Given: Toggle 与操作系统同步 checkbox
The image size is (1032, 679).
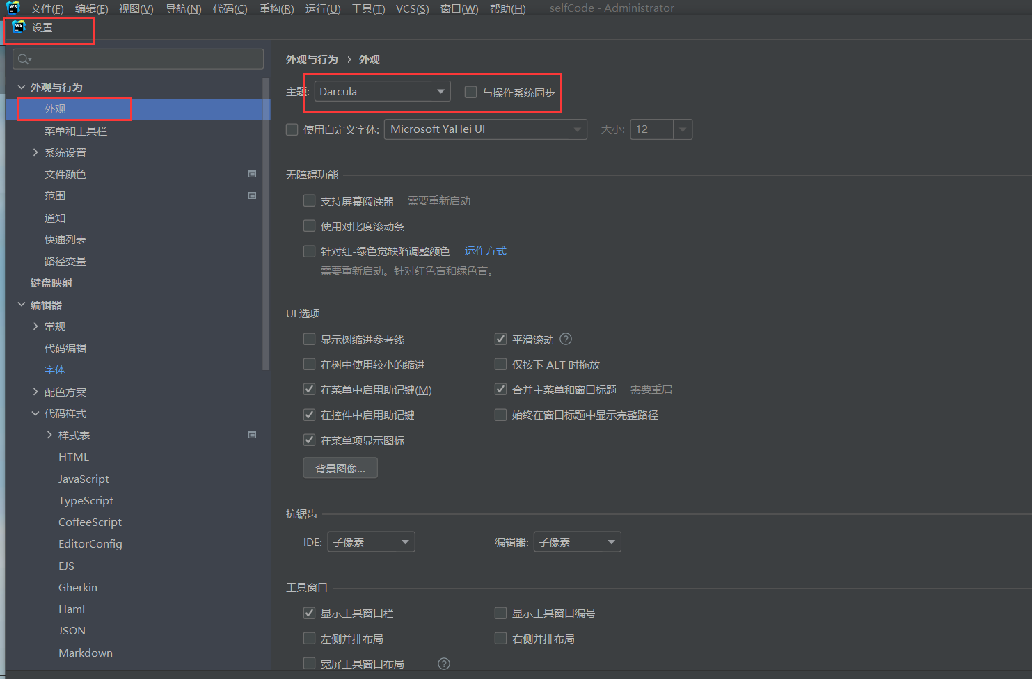Looking at the screenshot, I should (x=470, y=92).
